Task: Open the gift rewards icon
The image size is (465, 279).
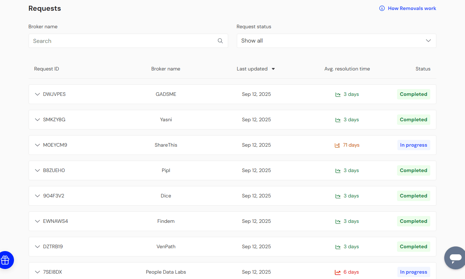Action: click(5, 260)
